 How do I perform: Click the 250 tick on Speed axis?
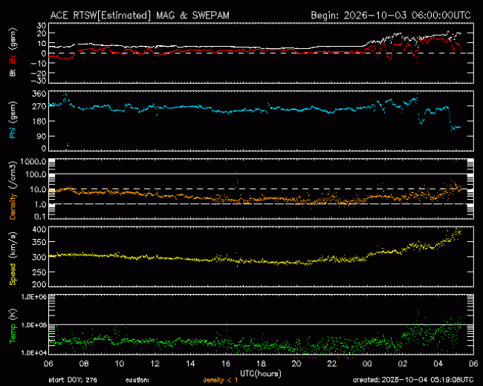pyautogui.click(x=39, y=272)
